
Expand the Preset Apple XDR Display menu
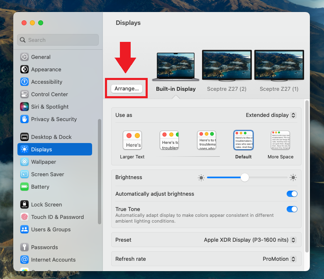pyautogui.click(x=250, y=240)
